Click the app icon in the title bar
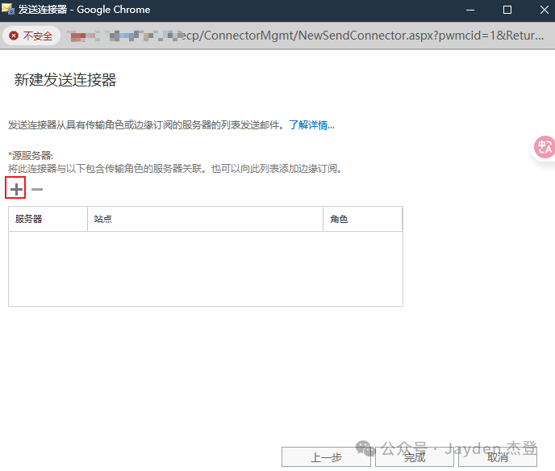 (x=9, y=11)
